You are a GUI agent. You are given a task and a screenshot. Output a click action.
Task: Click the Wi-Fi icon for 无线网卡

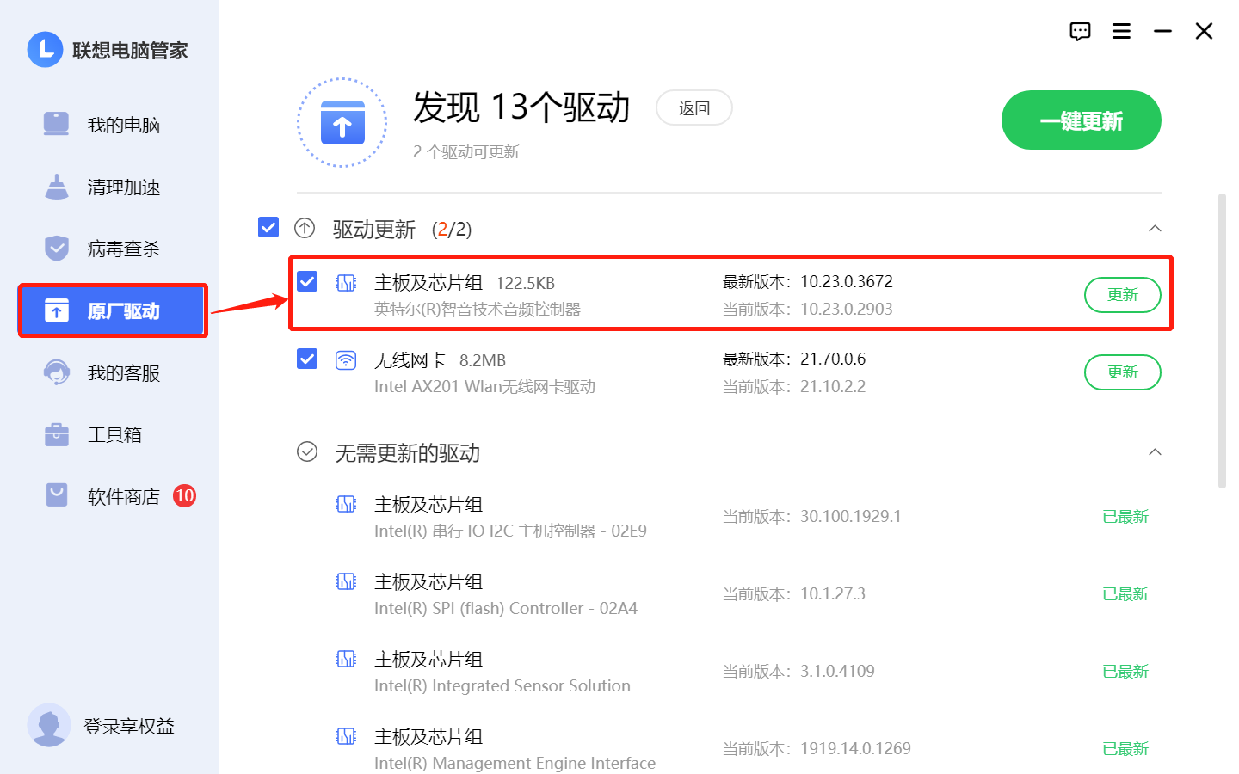[346, 360]
